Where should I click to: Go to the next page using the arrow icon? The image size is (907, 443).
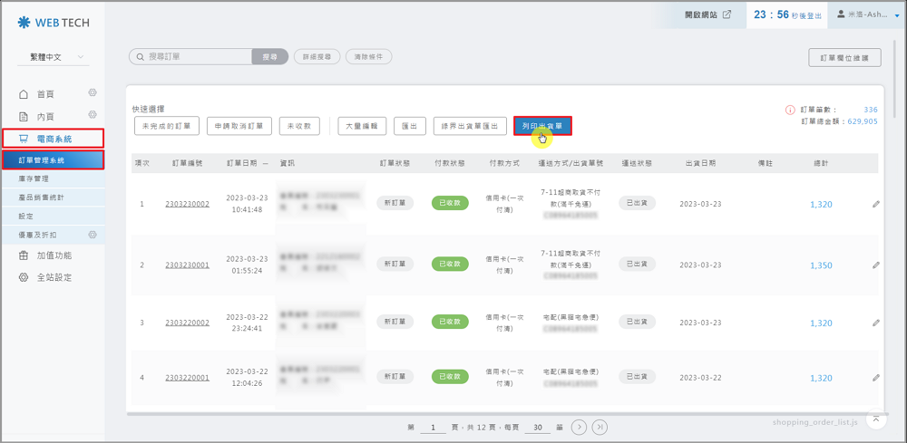coord(579,427)
